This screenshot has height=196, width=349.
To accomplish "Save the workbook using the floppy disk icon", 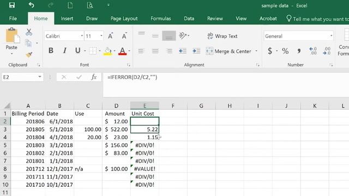I will click(x=12, y=5).
